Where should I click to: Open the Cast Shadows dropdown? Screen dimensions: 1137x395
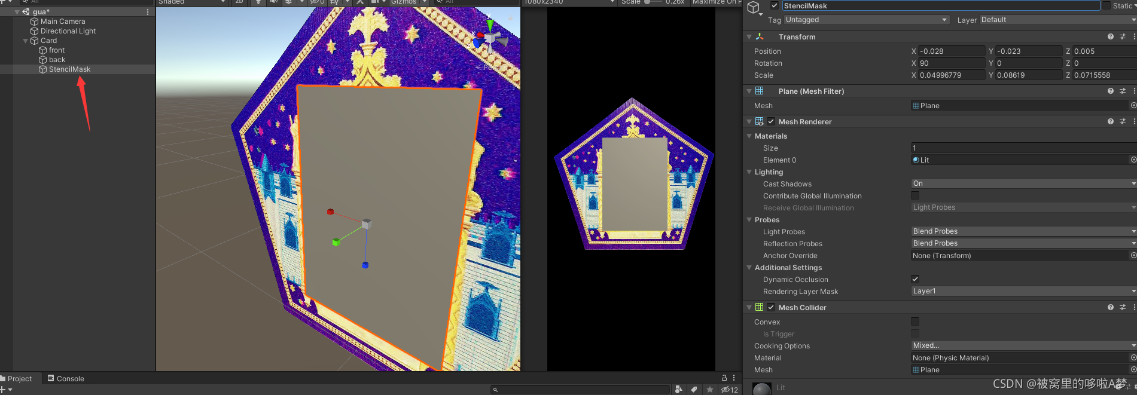tap(1023, 183)
